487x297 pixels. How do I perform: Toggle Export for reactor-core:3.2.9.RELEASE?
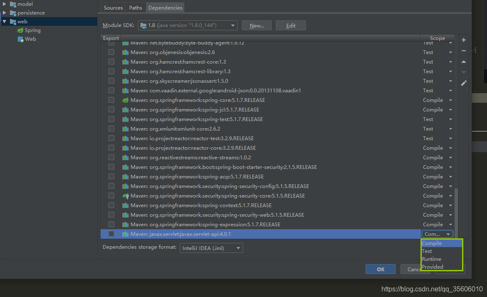(111, 148)
